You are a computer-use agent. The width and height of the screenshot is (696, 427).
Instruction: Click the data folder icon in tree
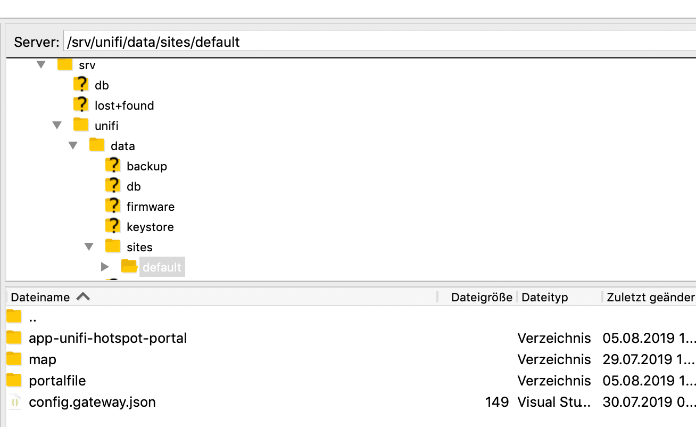click(97, 145)
